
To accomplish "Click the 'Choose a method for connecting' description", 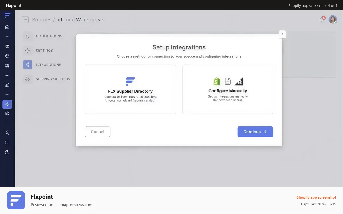I will 179,56.
